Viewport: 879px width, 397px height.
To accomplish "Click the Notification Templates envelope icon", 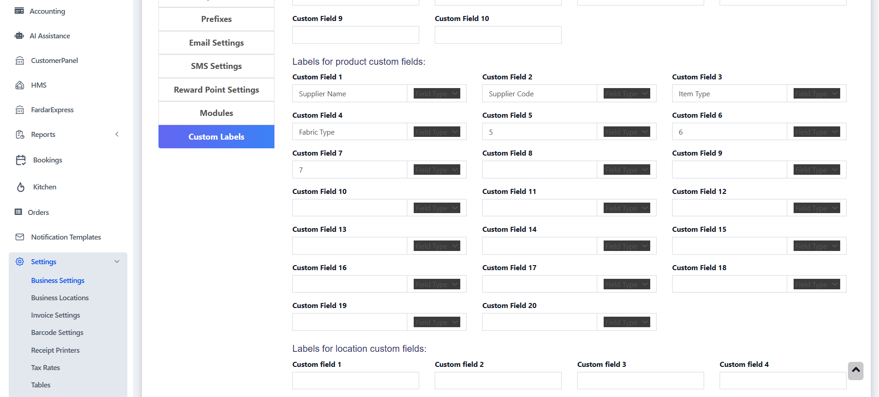I will coord(20,237).
